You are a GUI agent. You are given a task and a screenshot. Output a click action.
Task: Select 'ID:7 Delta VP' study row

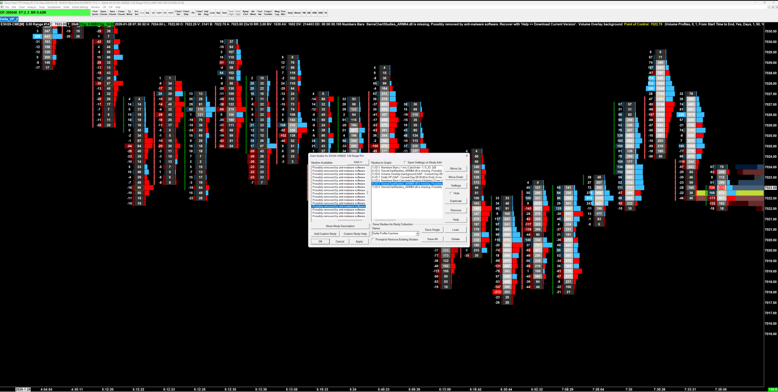pyautogui.click(x=407, y=177)
